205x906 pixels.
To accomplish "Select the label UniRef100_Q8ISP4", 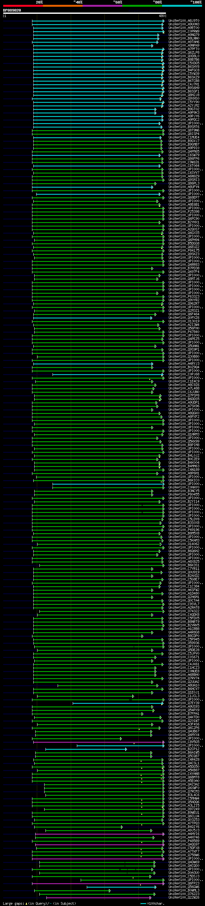I will pos(184,134).
